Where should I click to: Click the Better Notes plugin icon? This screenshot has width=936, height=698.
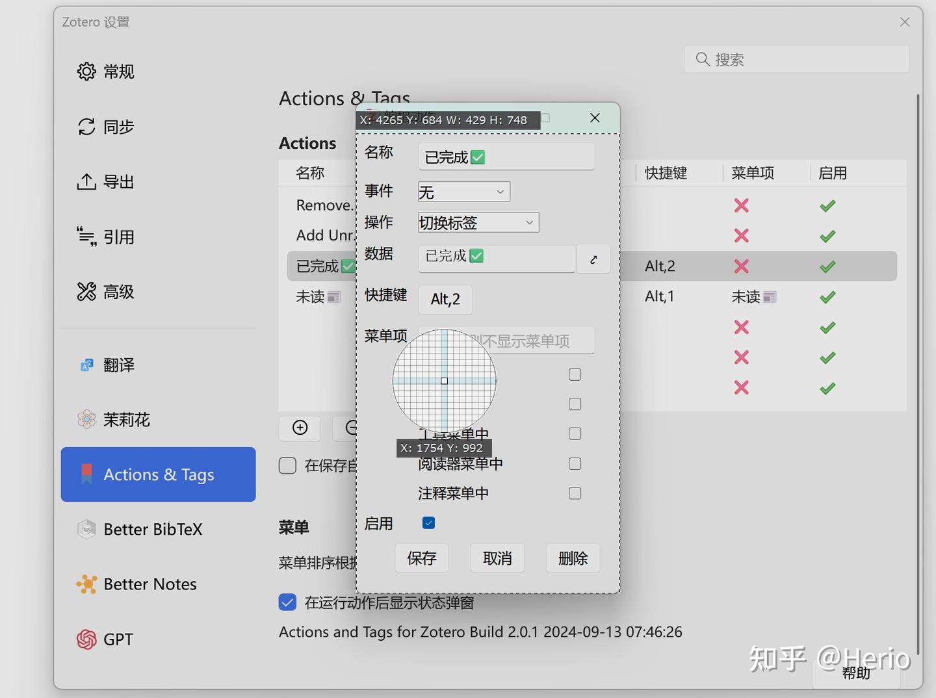click(x=86, y=584)
